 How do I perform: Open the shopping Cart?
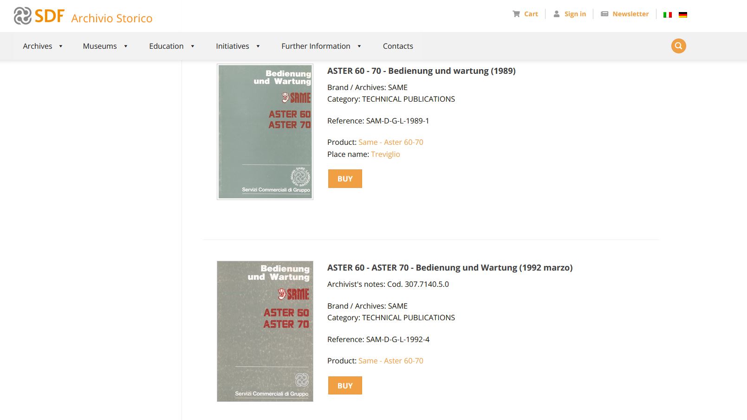click(x=525, y=14)
